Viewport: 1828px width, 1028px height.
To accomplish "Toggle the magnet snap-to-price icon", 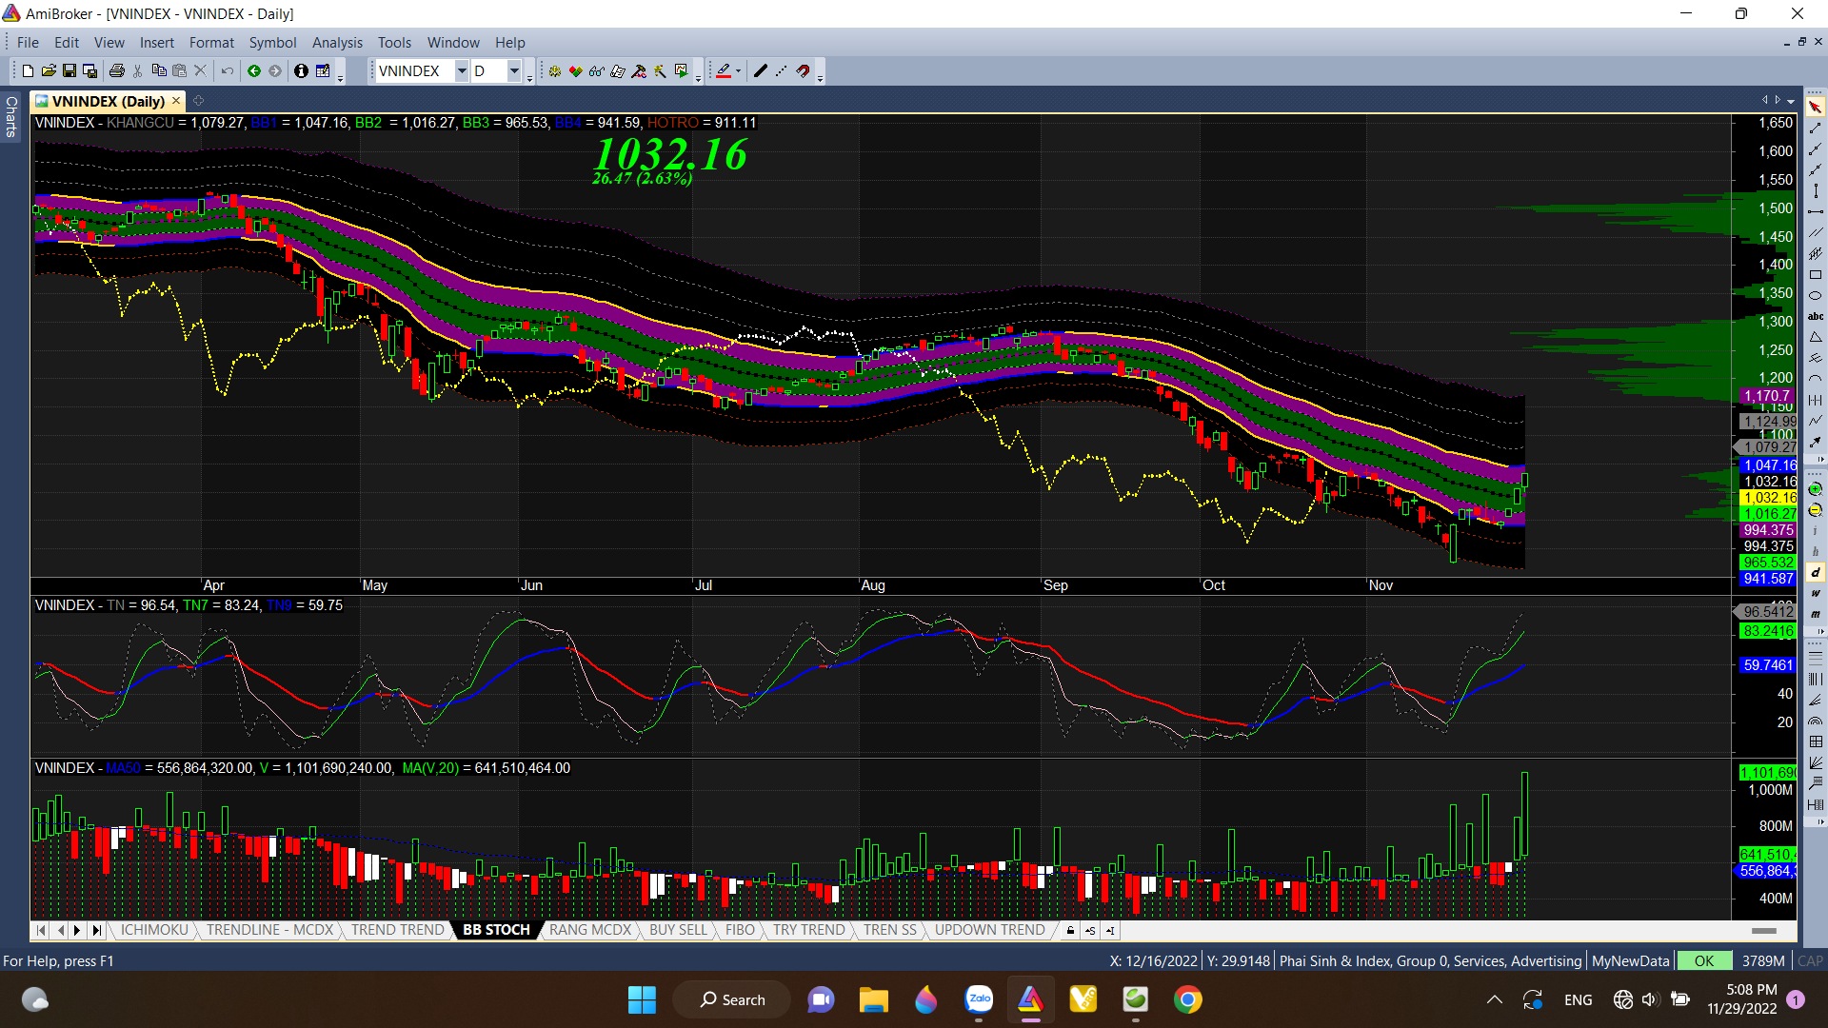I will point(803,70).
